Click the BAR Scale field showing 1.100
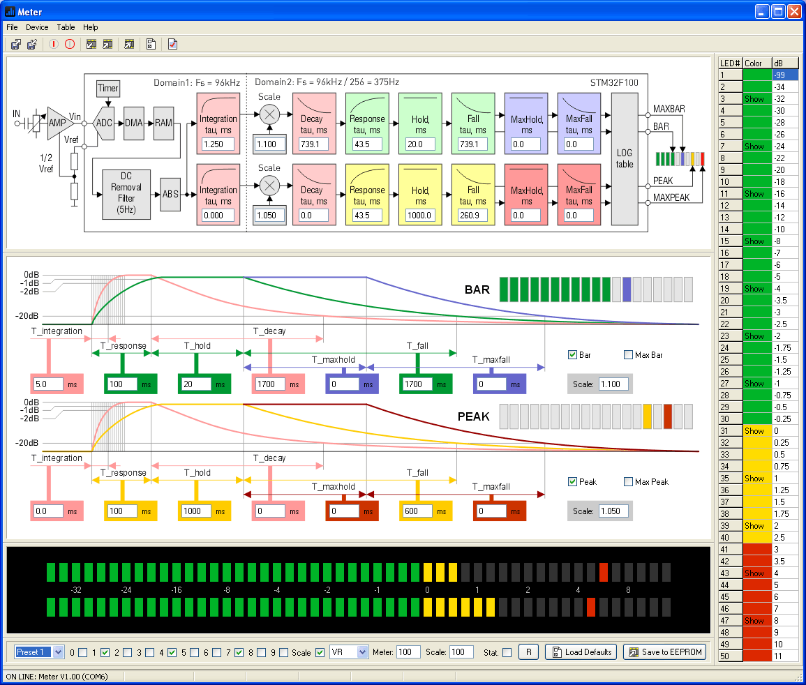Image resolution: width=806 pixels, height=685 pixels. (613, 384)
